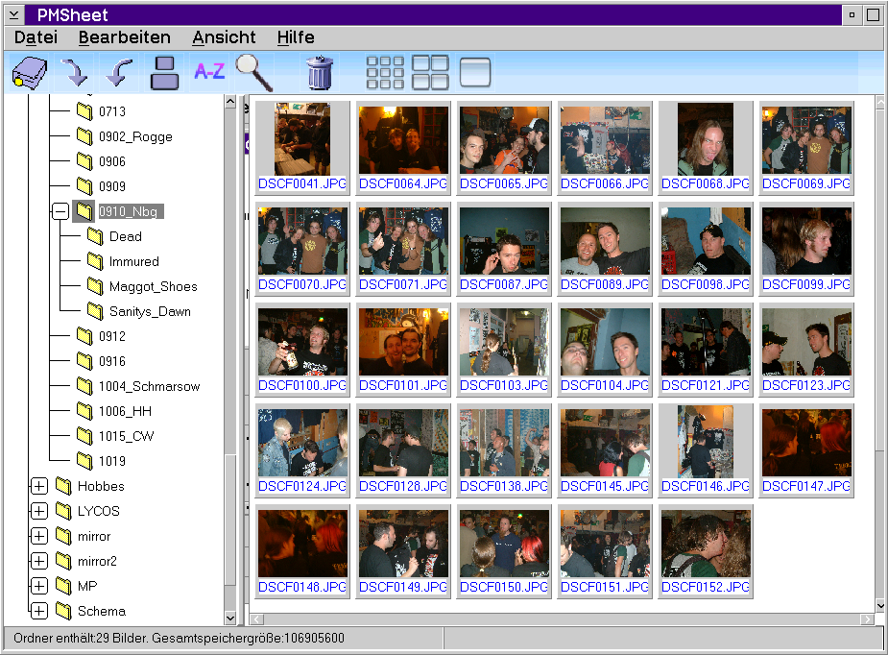Select the 0909 folder
This screenshot has width=888, height=655.
click(112, 186)
